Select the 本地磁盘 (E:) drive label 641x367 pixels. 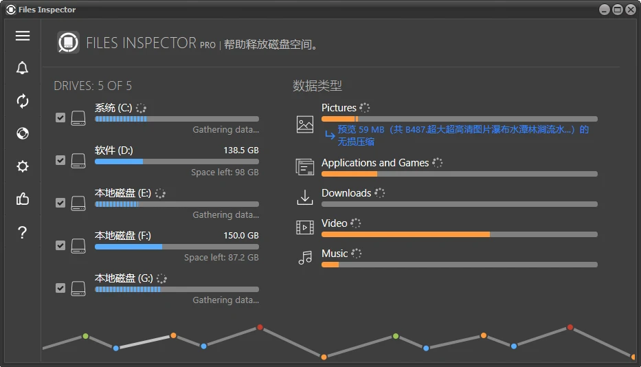coord(123,193)
